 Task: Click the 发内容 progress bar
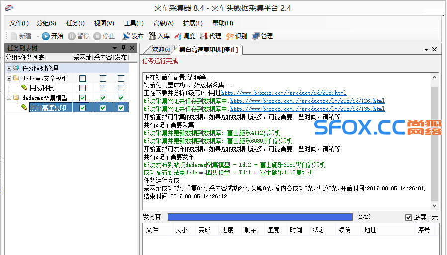pyautogui.click(x=260, y=217)
